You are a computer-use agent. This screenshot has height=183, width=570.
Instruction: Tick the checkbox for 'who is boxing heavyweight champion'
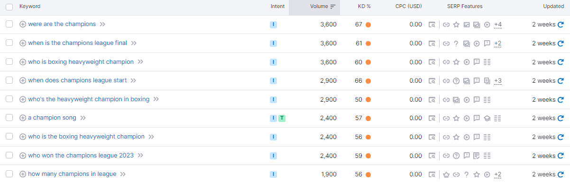[9, 62]
